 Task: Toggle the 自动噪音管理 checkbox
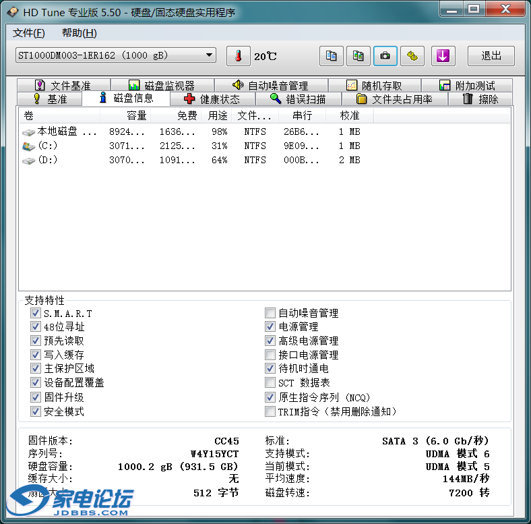coord(270,314)
